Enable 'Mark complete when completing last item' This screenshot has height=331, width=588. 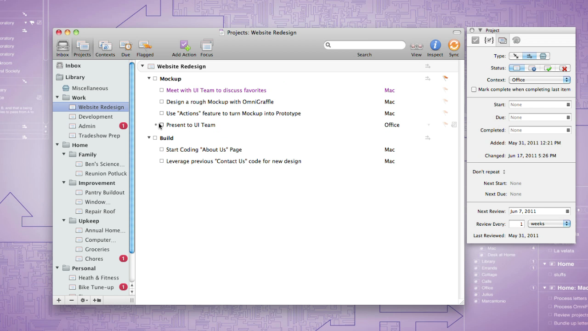pyautogui.click(x=474, y=90)
